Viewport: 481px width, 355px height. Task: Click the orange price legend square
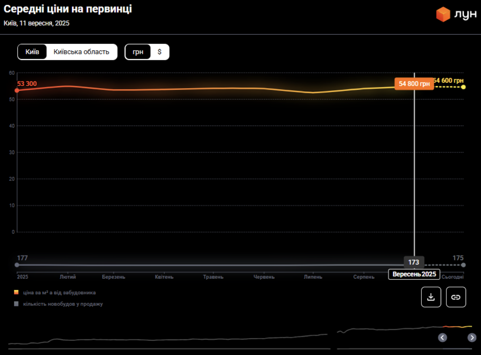tap(16, 293)
